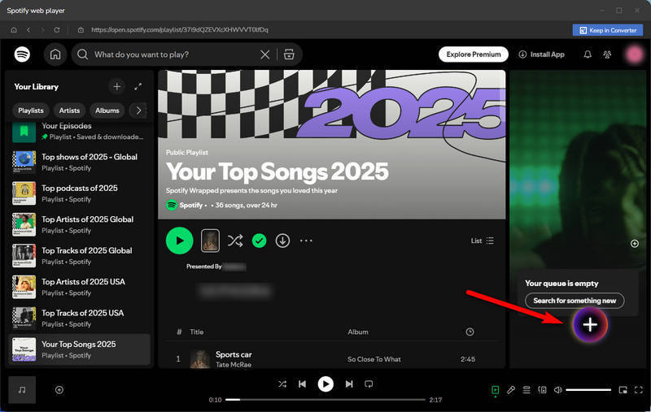Image resolution: width=651 pixels, height=412 pixels.
Task: Open Top shows of 2025 - Global playlist
Action: click(x=79, y=162)
